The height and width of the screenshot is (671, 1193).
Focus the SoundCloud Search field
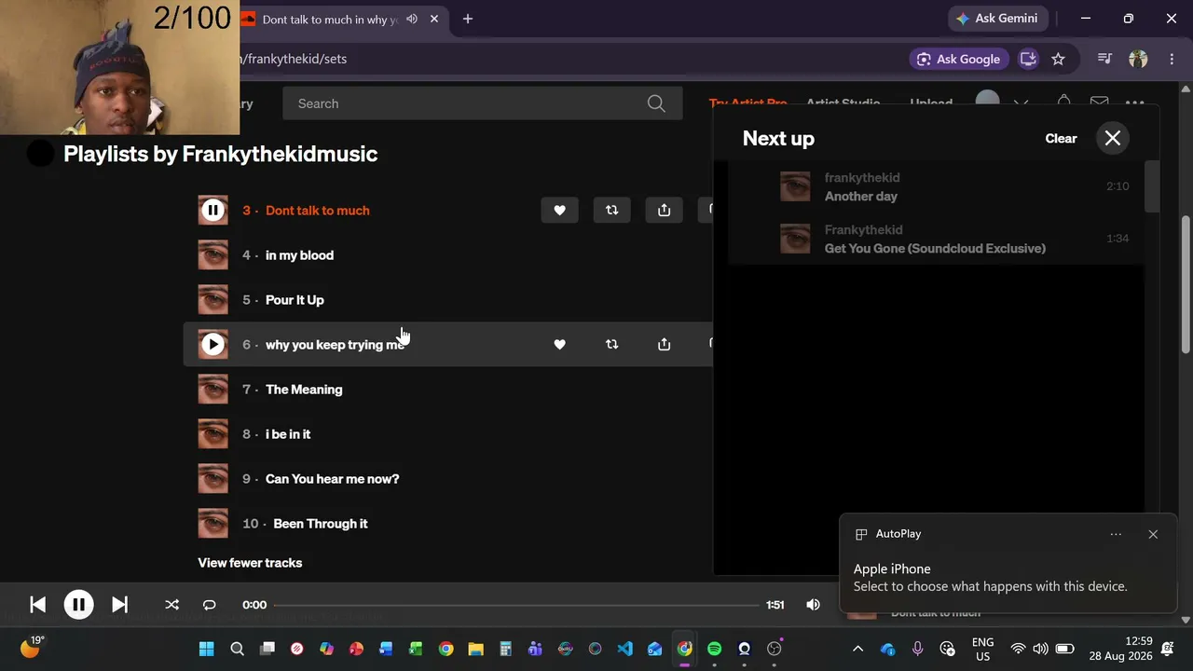click(x=483, y=103)
